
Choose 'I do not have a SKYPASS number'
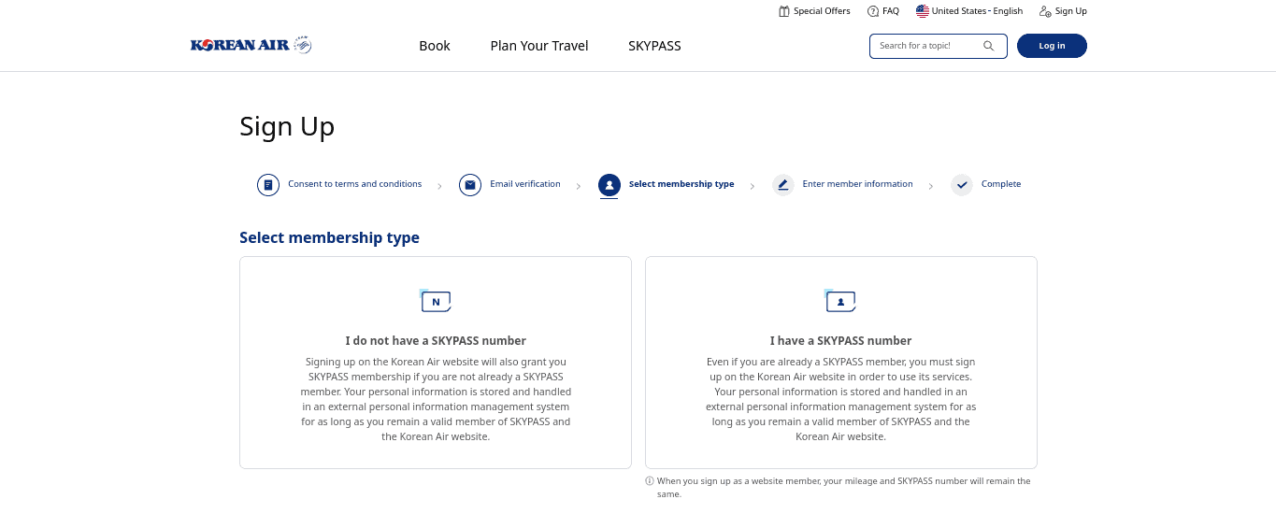[x=436, y=363]
